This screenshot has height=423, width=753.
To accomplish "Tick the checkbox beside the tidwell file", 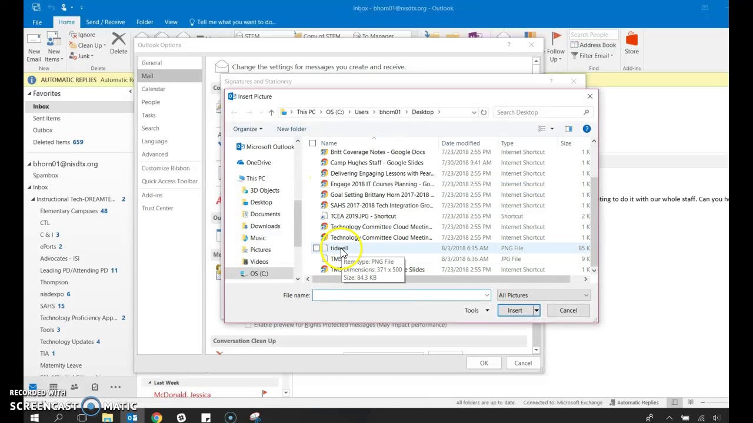I will pos(316,249).
